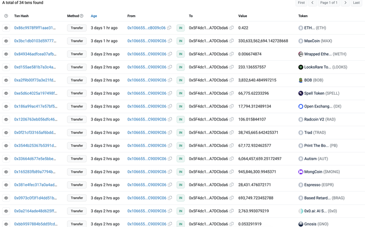Open transaction hash 0x381e4fec317a0a4ad

point(35,185)
